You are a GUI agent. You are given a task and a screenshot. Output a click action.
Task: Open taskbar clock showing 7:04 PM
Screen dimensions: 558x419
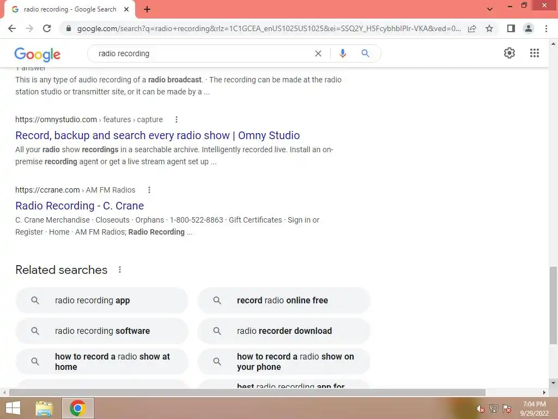[534, 409]
